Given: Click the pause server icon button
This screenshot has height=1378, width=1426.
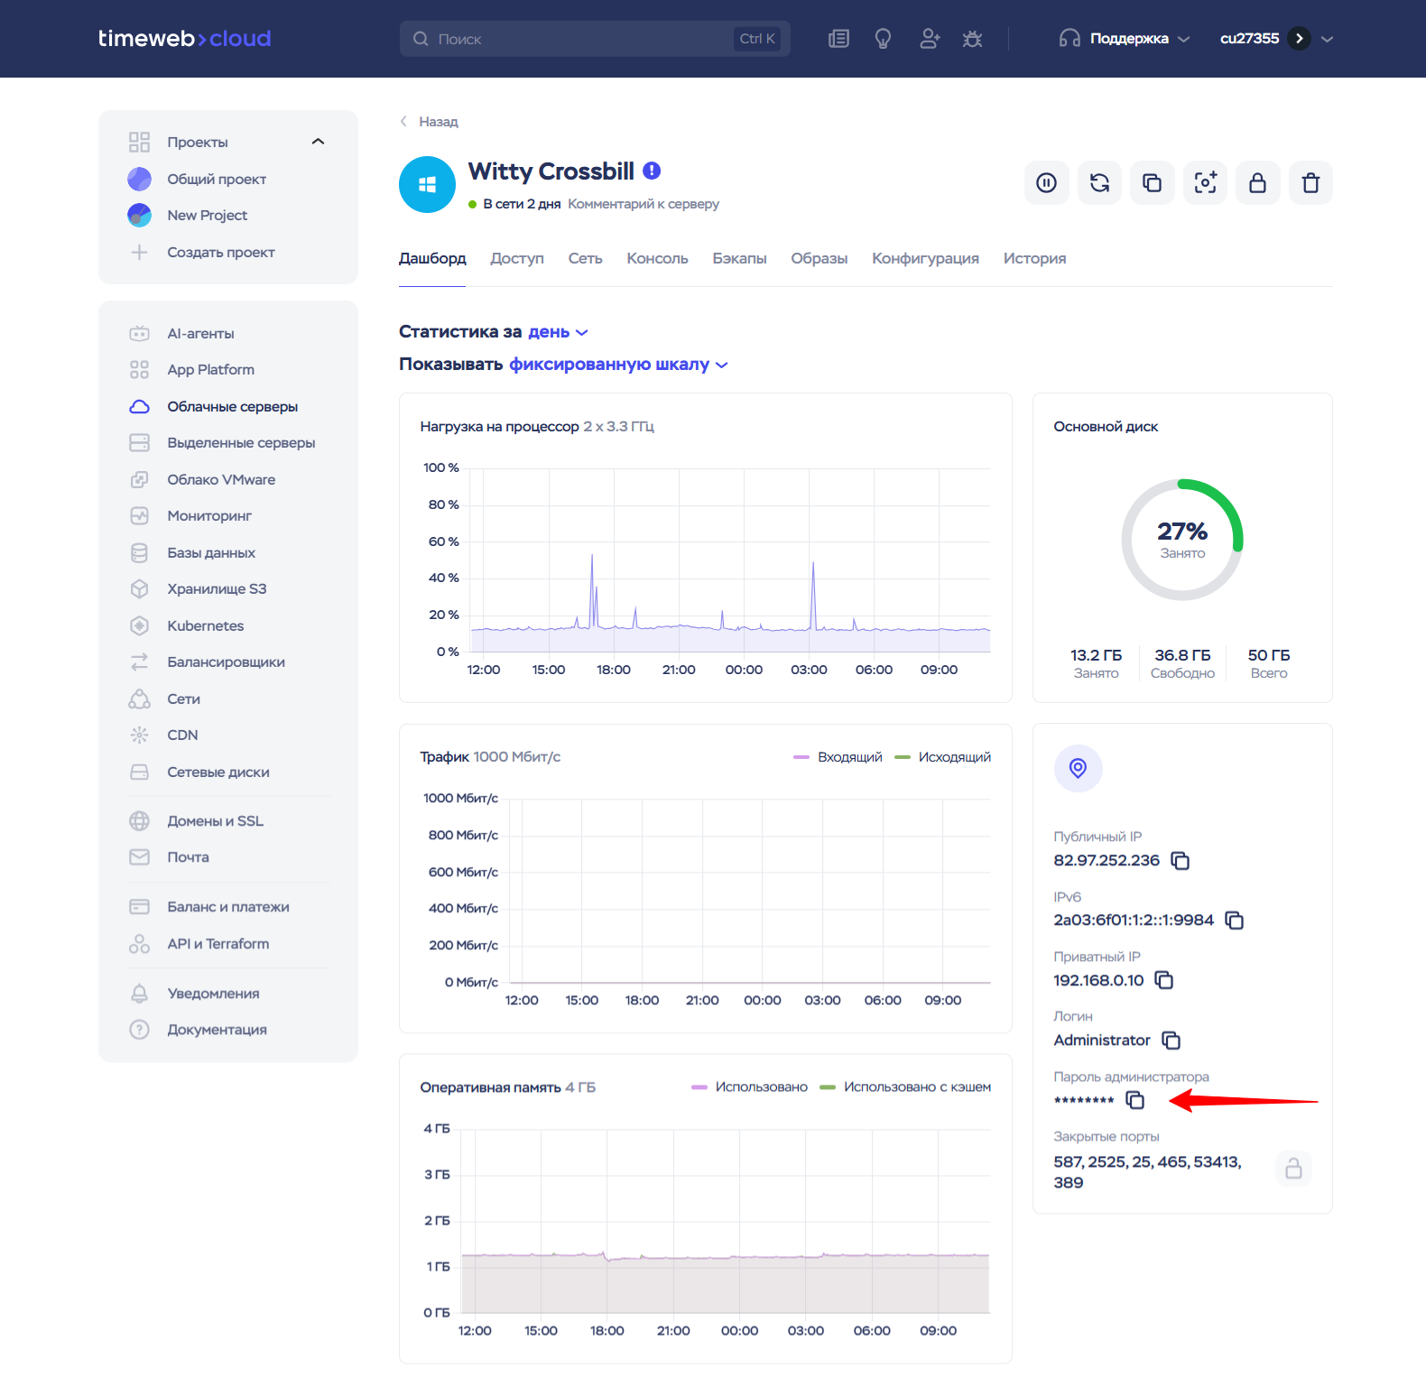Looking at the screenshot, I should pos(1046,183).
